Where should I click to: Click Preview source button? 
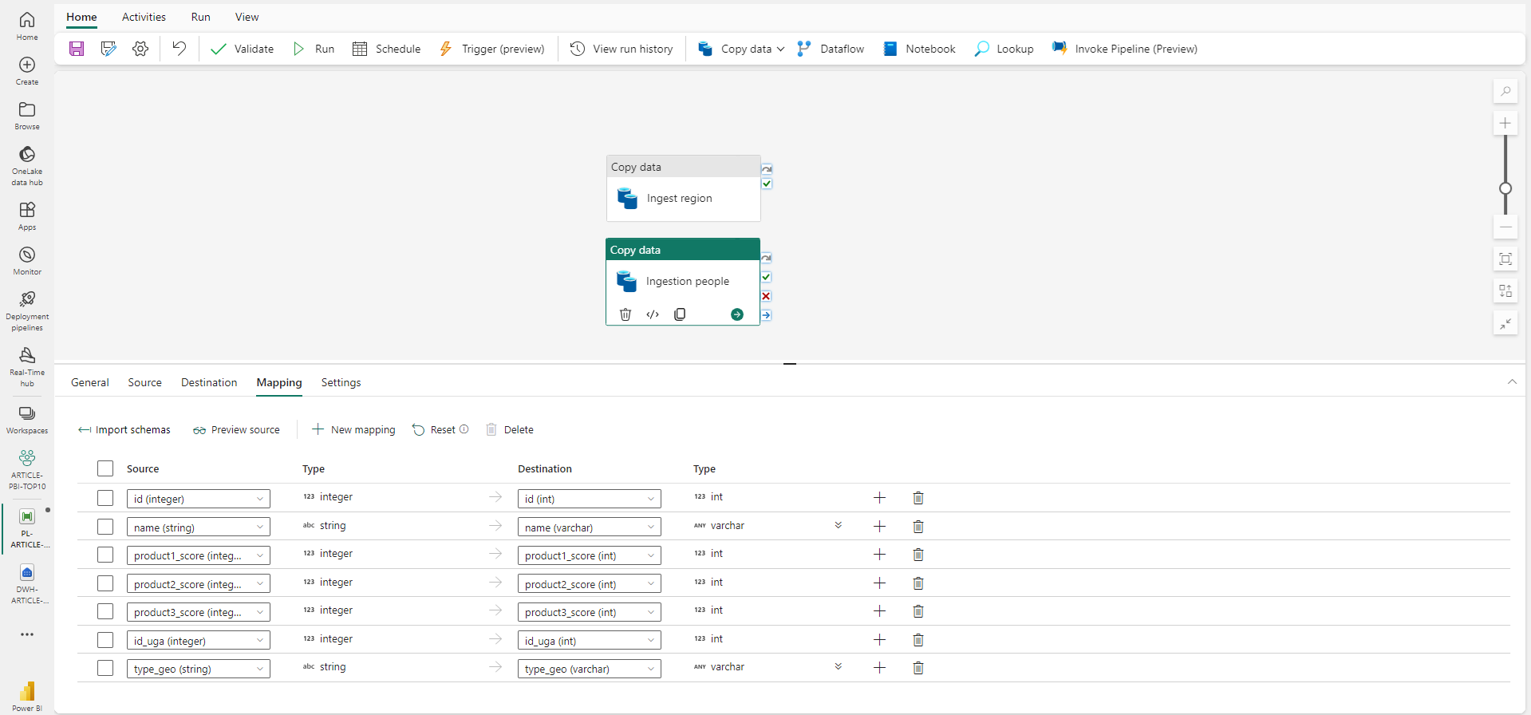pyautogui.click(x=236, y=429)
